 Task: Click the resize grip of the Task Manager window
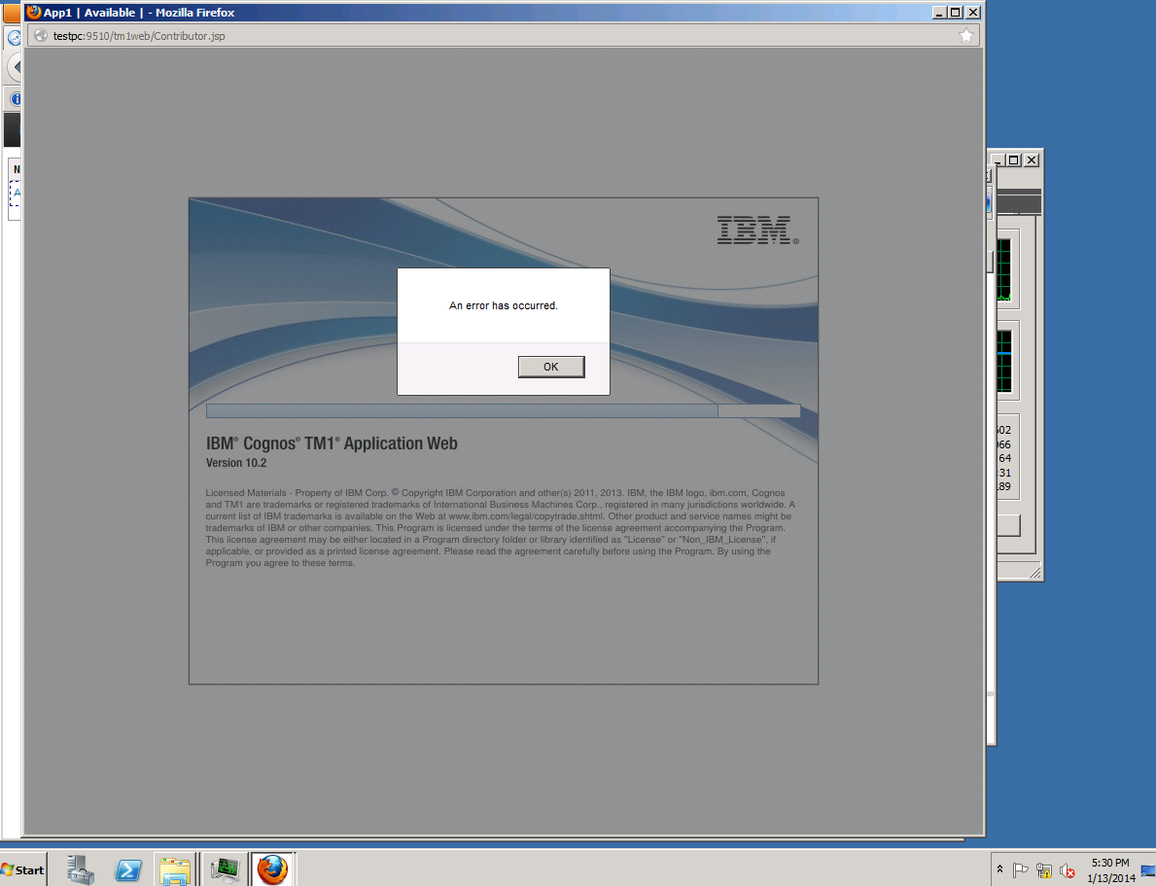tap(1034, 572)
